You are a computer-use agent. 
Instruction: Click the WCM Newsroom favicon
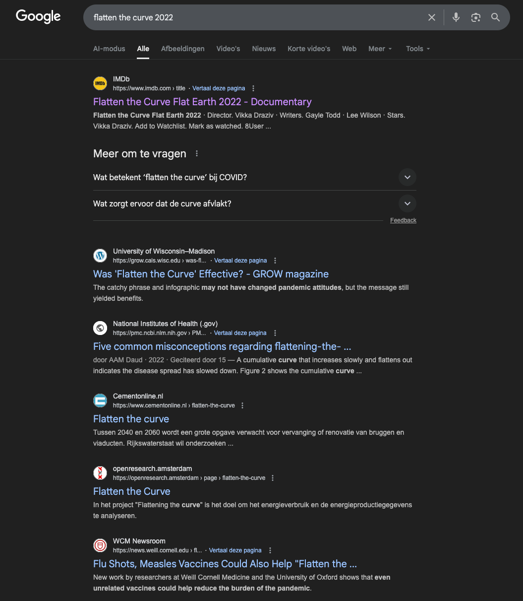tap(100, 545)
